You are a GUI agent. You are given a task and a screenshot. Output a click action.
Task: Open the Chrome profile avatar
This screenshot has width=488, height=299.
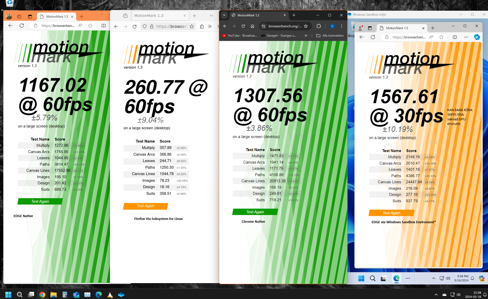[x=332, y=26]
